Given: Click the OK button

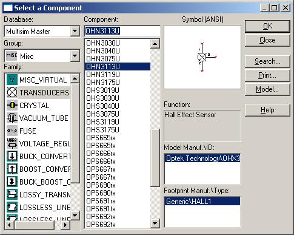Looking at the screenshot, I should pos(267,26).
